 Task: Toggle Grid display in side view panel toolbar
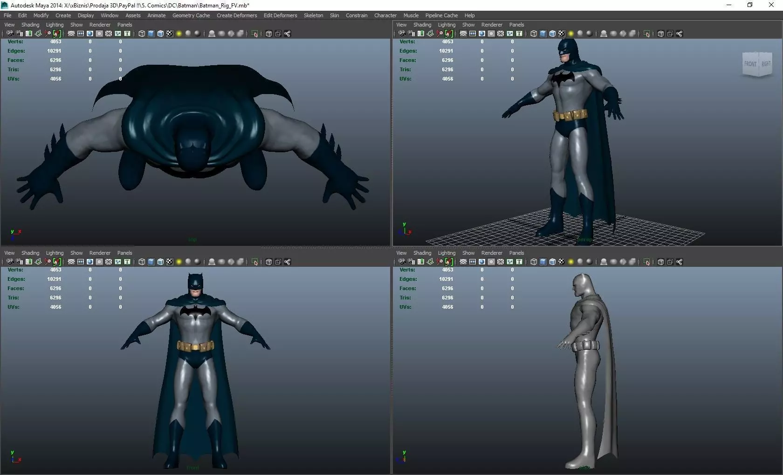pos(463,262)
